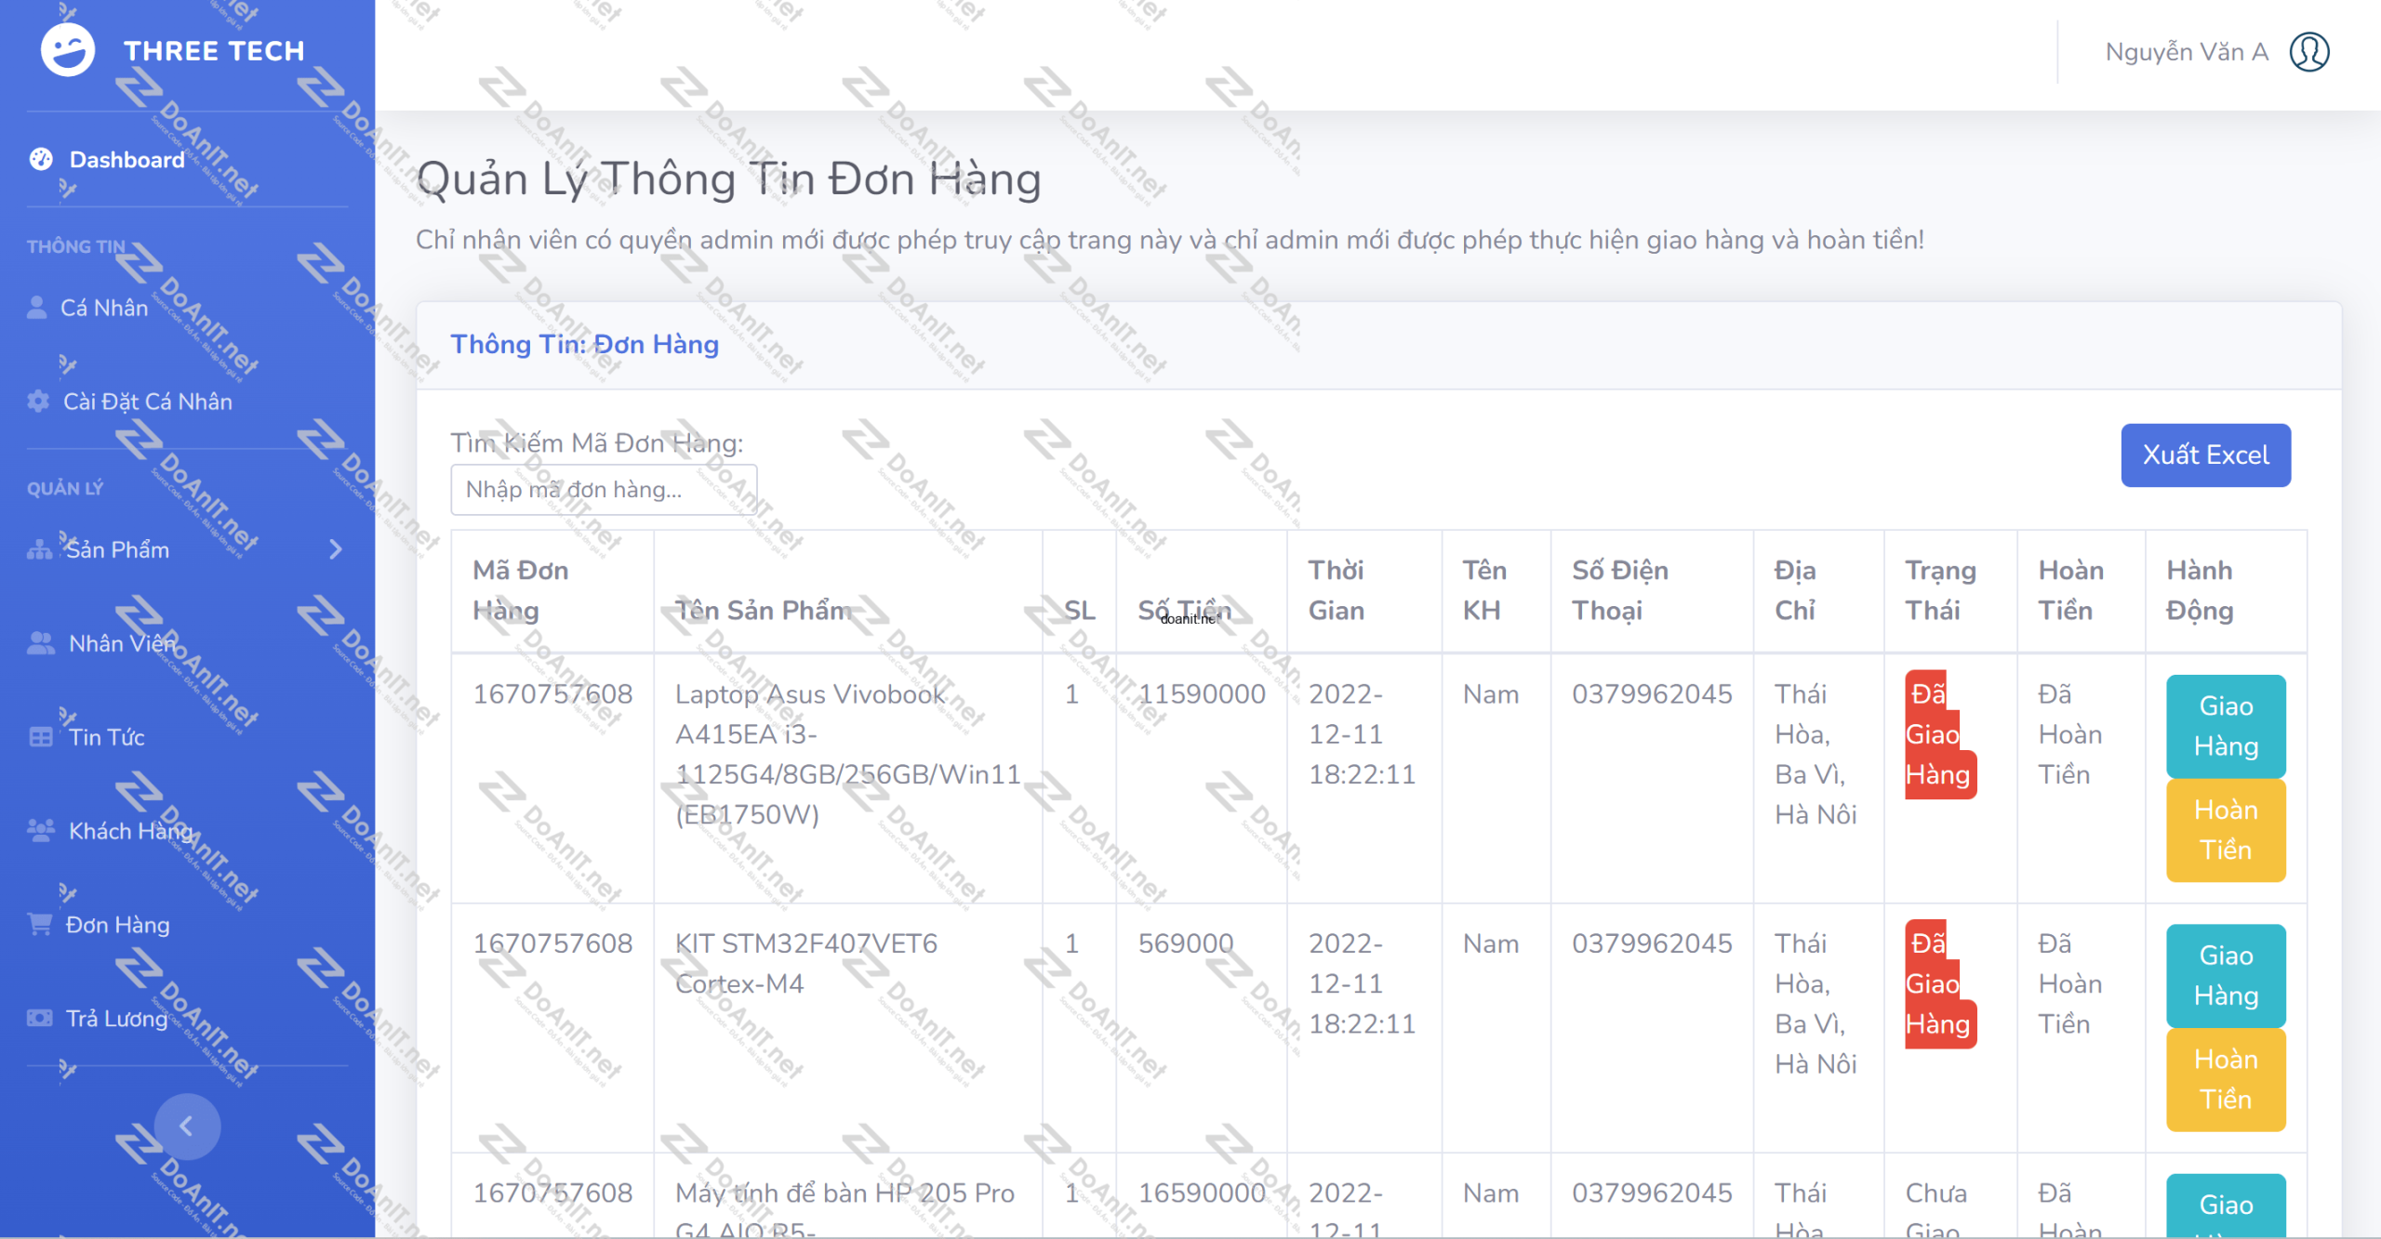Click the Quản Lý Thông Tin Đơn Hàng heading
2381x1239 pixels.
click(728, 178)
